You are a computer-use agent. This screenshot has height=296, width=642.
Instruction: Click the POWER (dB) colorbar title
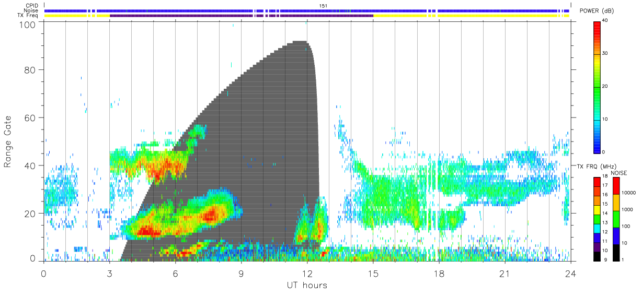597,11
